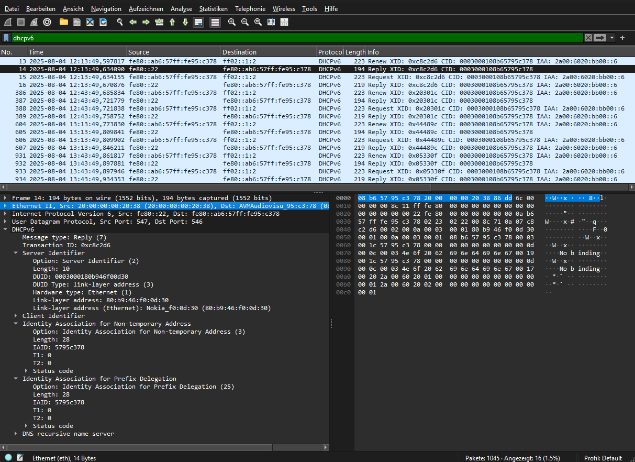
Task: Expand the Ethernet II details
Action: 6,206
